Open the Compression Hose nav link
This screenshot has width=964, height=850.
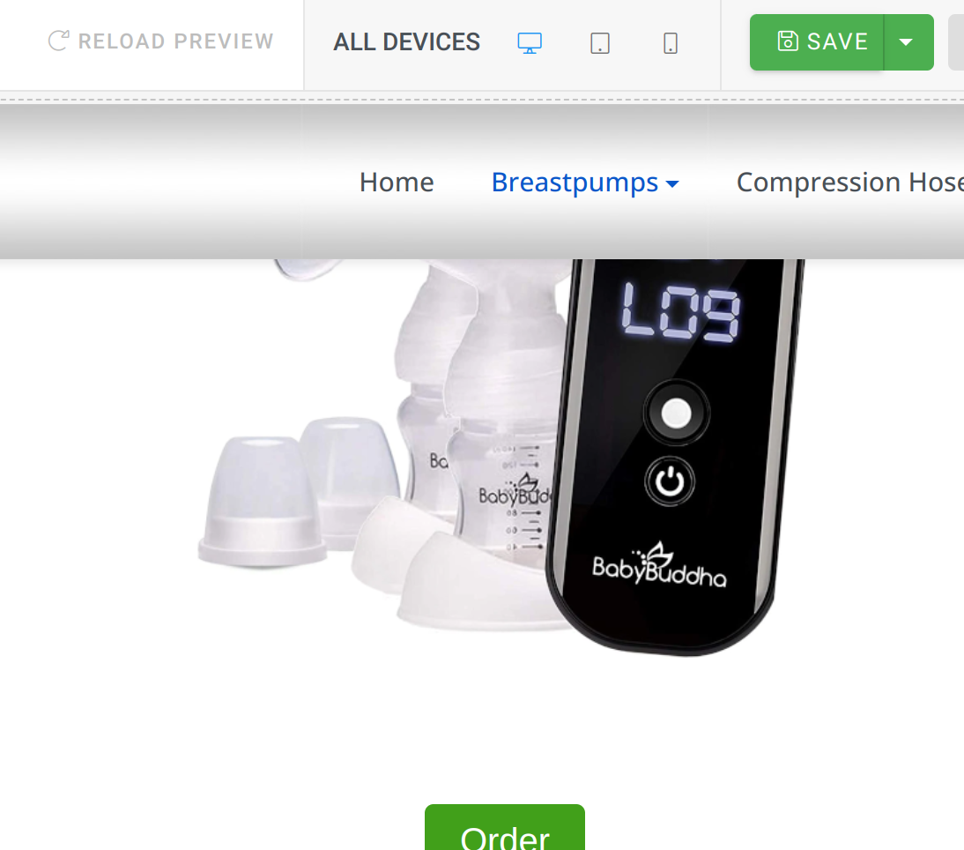pos(850,182)
